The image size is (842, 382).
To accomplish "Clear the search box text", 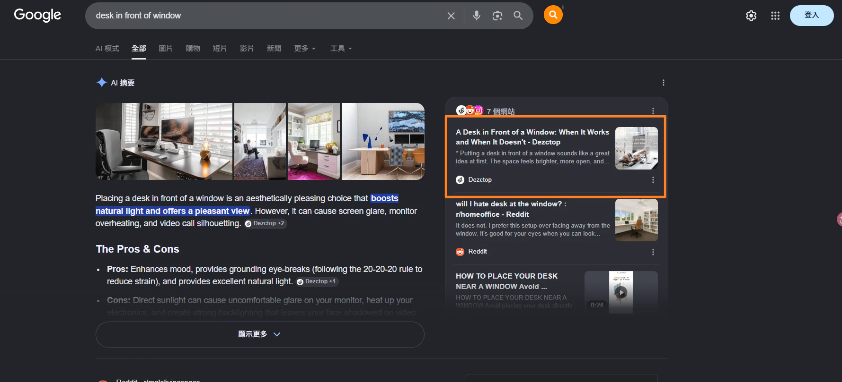I will pyautogui.click(x=451, y=16).
